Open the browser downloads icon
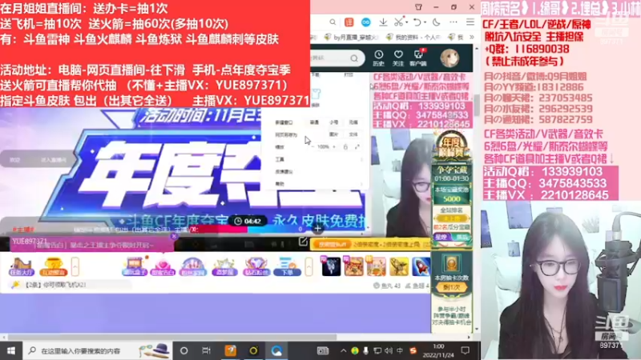Image resolution: width=641 pixels, height=360 pixels. coord(383,22)
